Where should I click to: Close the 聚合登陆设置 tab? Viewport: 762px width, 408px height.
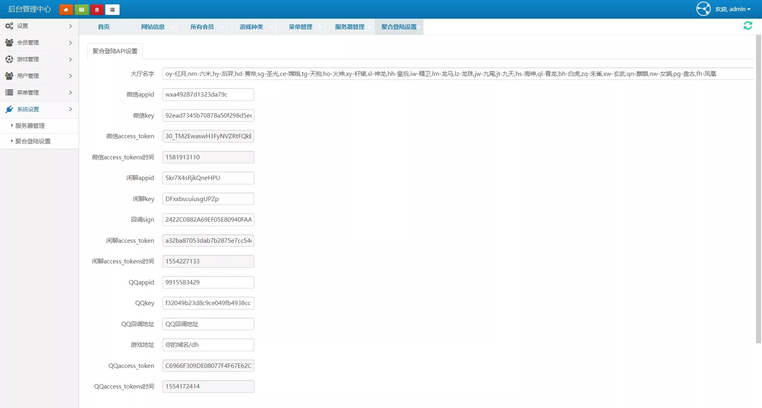419,27
